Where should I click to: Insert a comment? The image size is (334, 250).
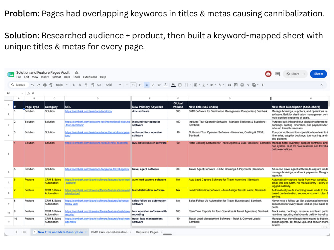pos(235,85)
